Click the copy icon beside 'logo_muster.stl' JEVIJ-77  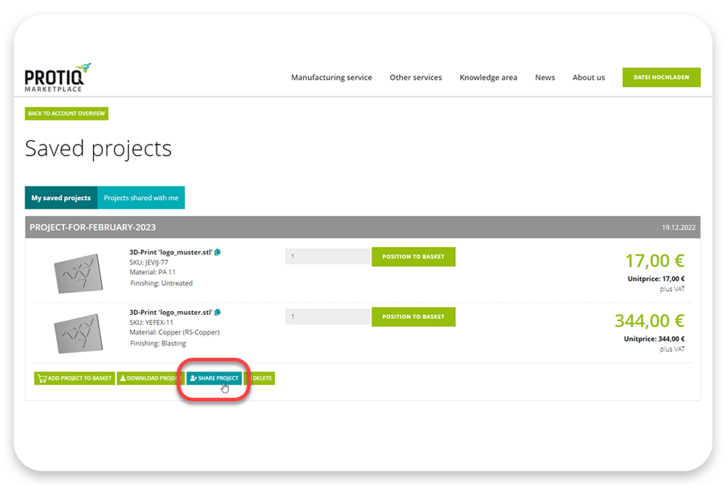[x=217, y=252]
